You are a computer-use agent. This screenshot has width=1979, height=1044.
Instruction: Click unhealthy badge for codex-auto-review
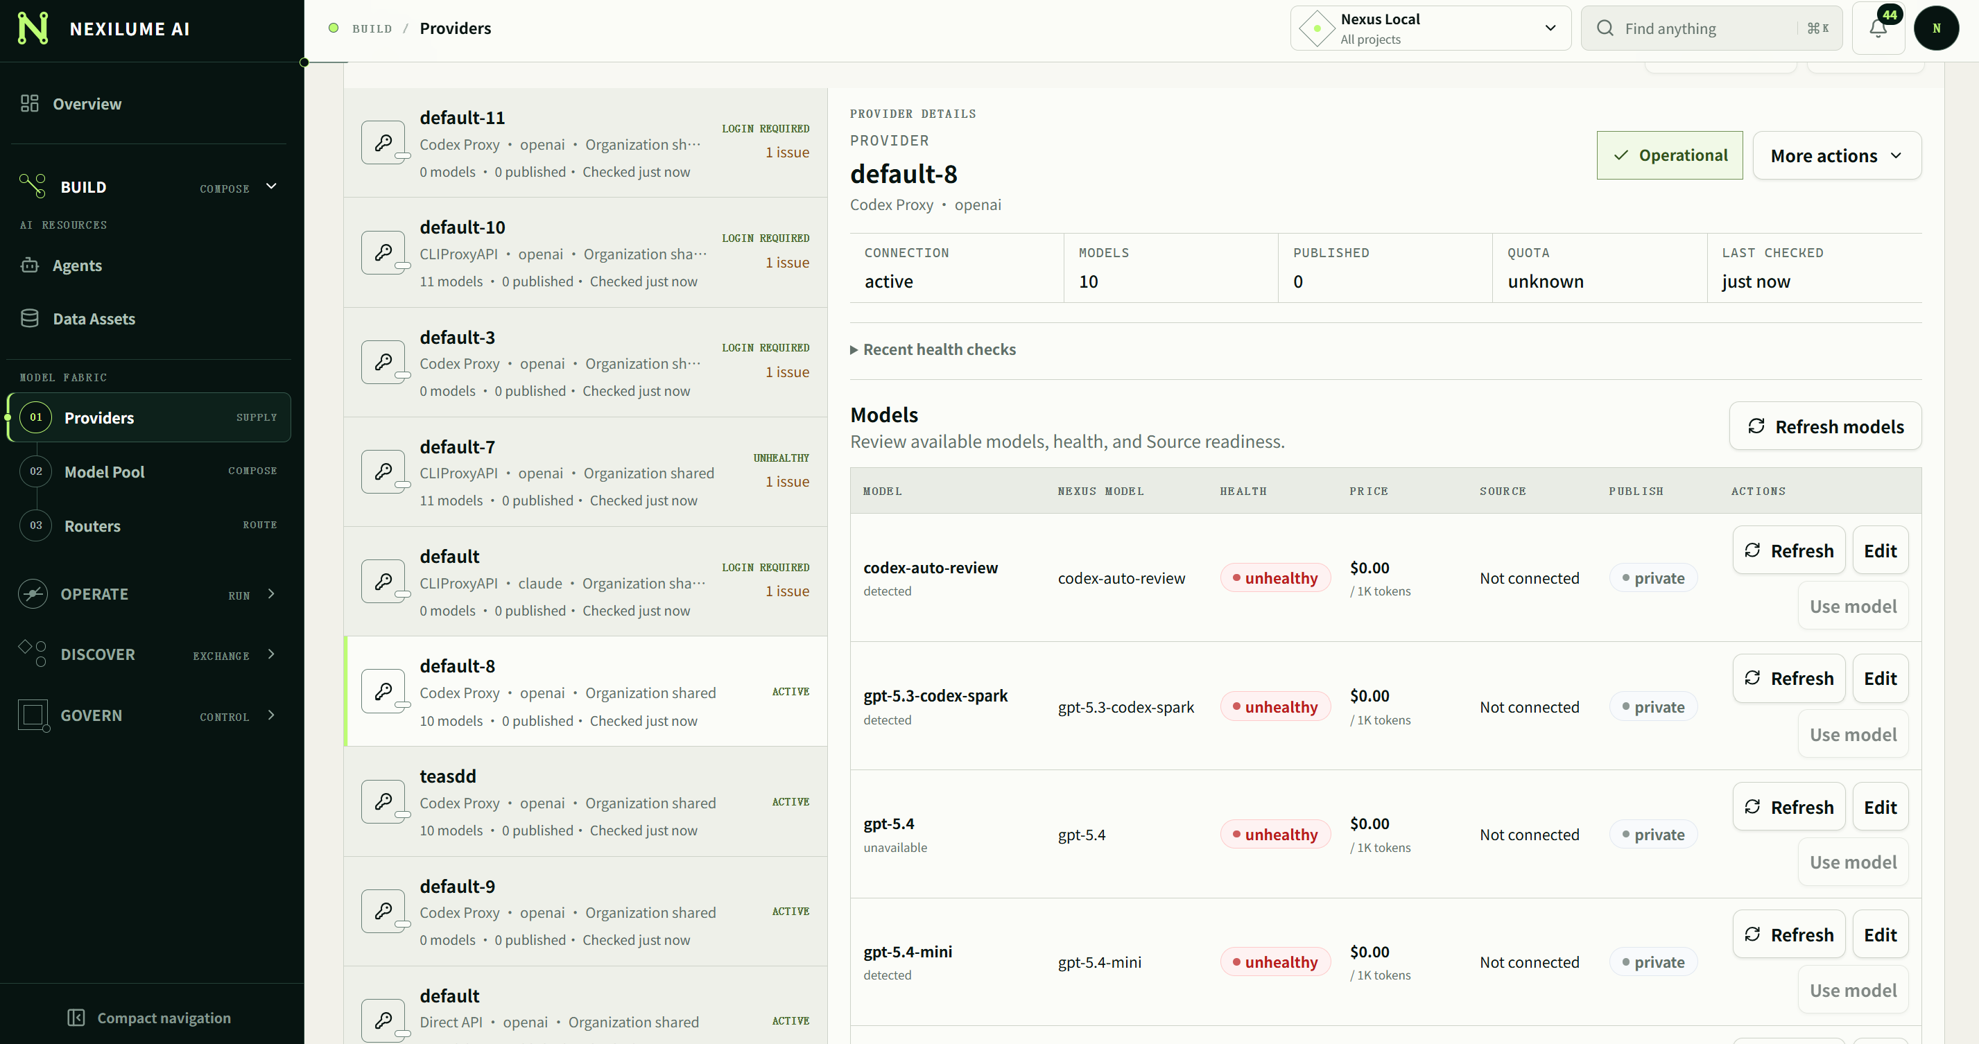pyautogui.click(x=1275, y=577)
